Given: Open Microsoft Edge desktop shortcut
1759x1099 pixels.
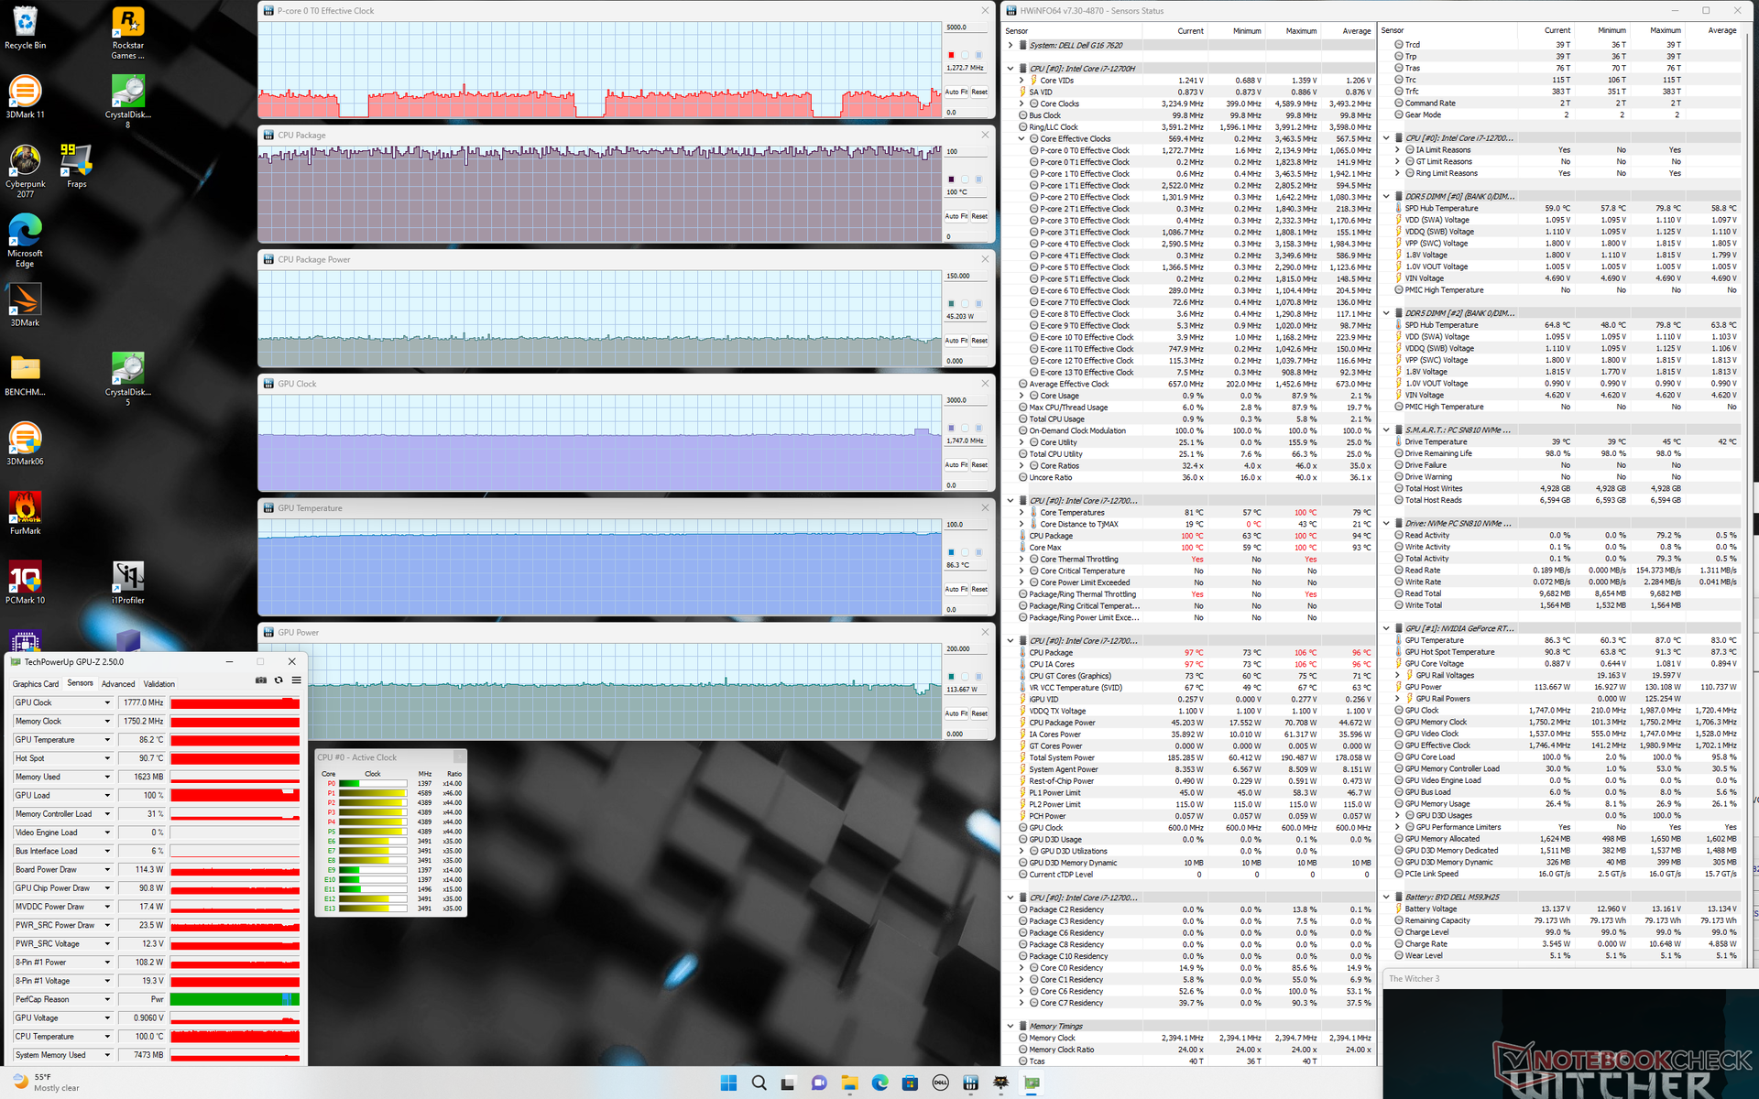Looking at the screenshot, I should click(25, 241).
